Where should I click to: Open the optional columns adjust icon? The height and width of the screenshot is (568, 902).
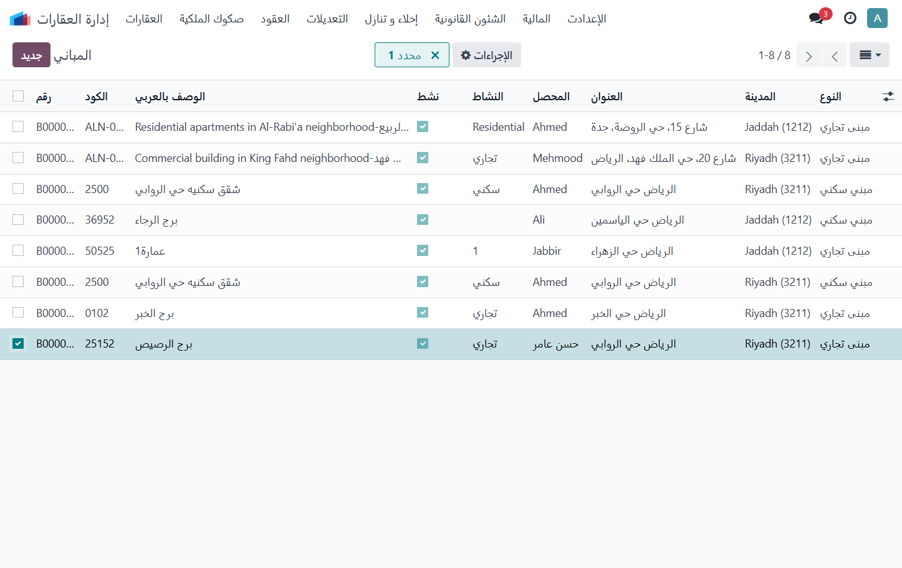click(x=888, y=97)
